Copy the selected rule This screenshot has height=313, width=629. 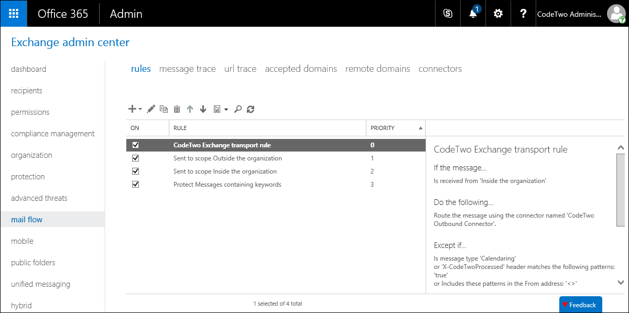pos(163,109)
